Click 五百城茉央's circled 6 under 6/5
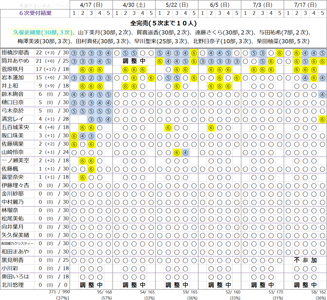The image size is (327, 300). 211,128
